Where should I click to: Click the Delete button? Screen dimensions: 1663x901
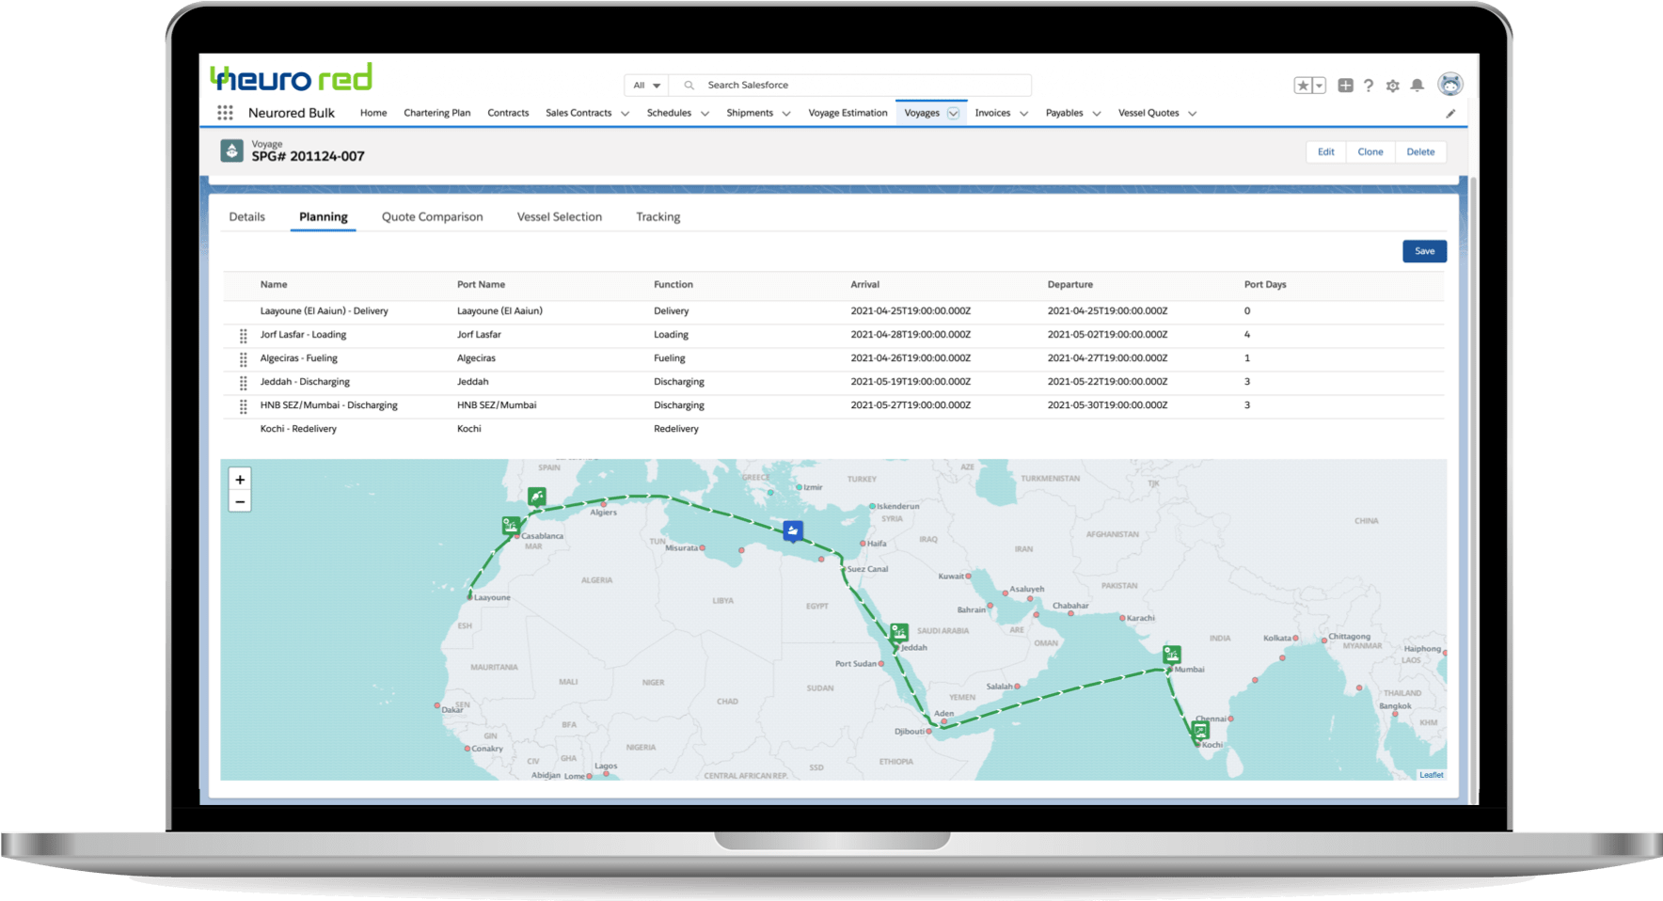click(x=1421, y=151)
